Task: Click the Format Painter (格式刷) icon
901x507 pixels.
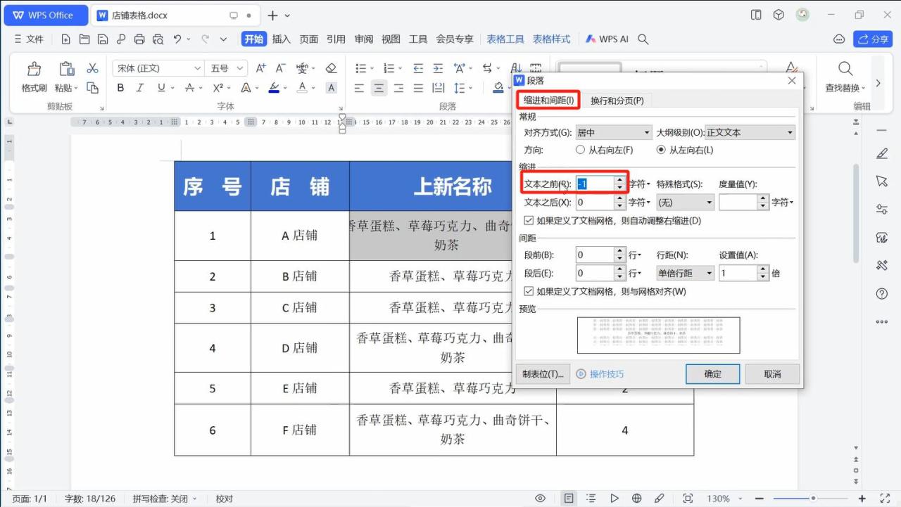Action: 34,69
